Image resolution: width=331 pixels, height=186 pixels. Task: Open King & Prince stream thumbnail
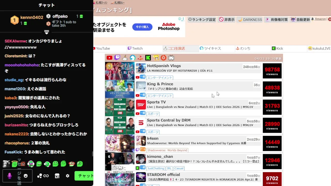[x=120, y=89]
